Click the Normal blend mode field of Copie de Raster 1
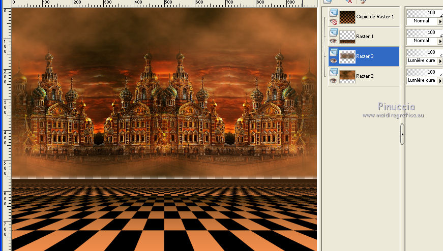Viewport: 443px width, 251px height. [x=422, y=21]
